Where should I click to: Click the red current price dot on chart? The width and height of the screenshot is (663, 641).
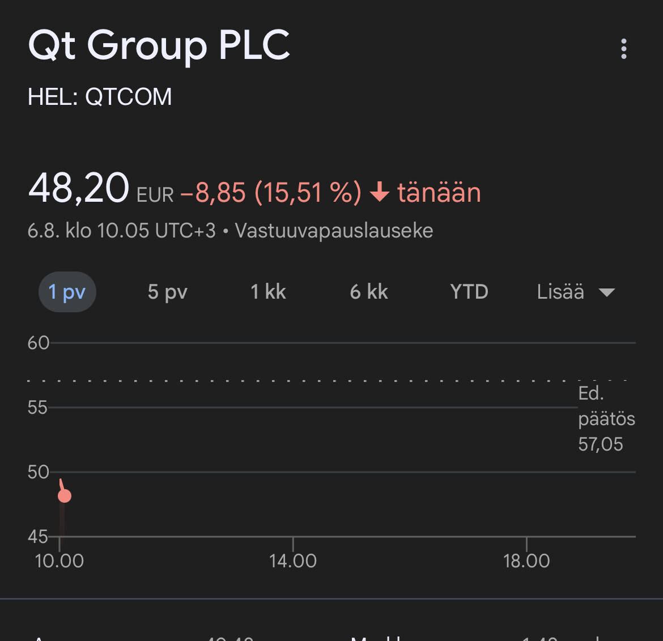(65, 496)
